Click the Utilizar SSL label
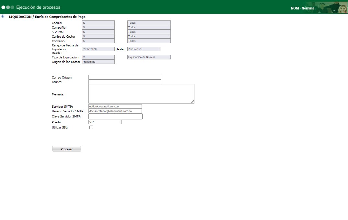Image resolution: width=348 pixels, height=220 pixels. coord(60,128)
